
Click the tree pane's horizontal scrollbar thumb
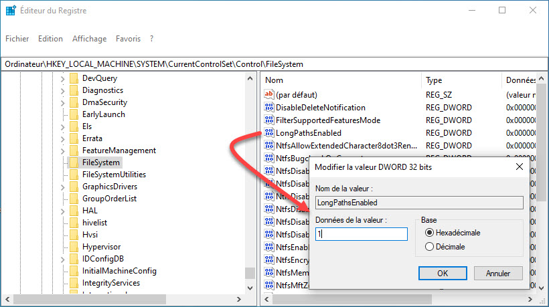coord(90,299)
